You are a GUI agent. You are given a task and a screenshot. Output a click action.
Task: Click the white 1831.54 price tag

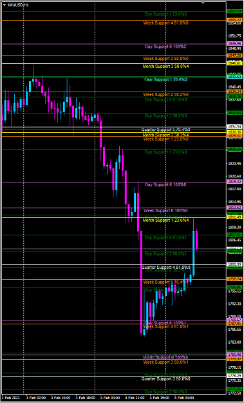234,127
